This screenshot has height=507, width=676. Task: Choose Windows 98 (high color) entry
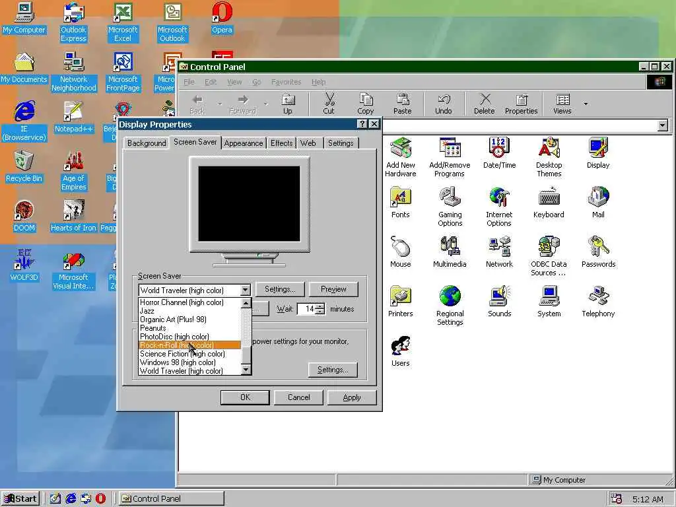pos(189,362)
